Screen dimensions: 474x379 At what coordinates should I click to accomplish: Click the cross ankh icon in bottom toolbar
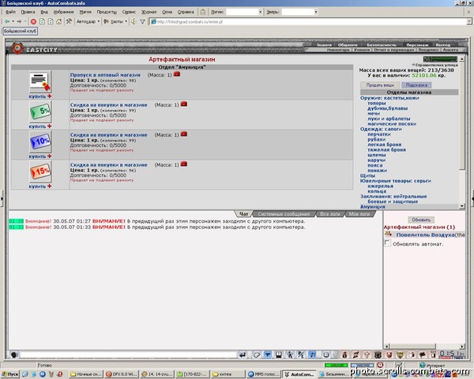367,355
